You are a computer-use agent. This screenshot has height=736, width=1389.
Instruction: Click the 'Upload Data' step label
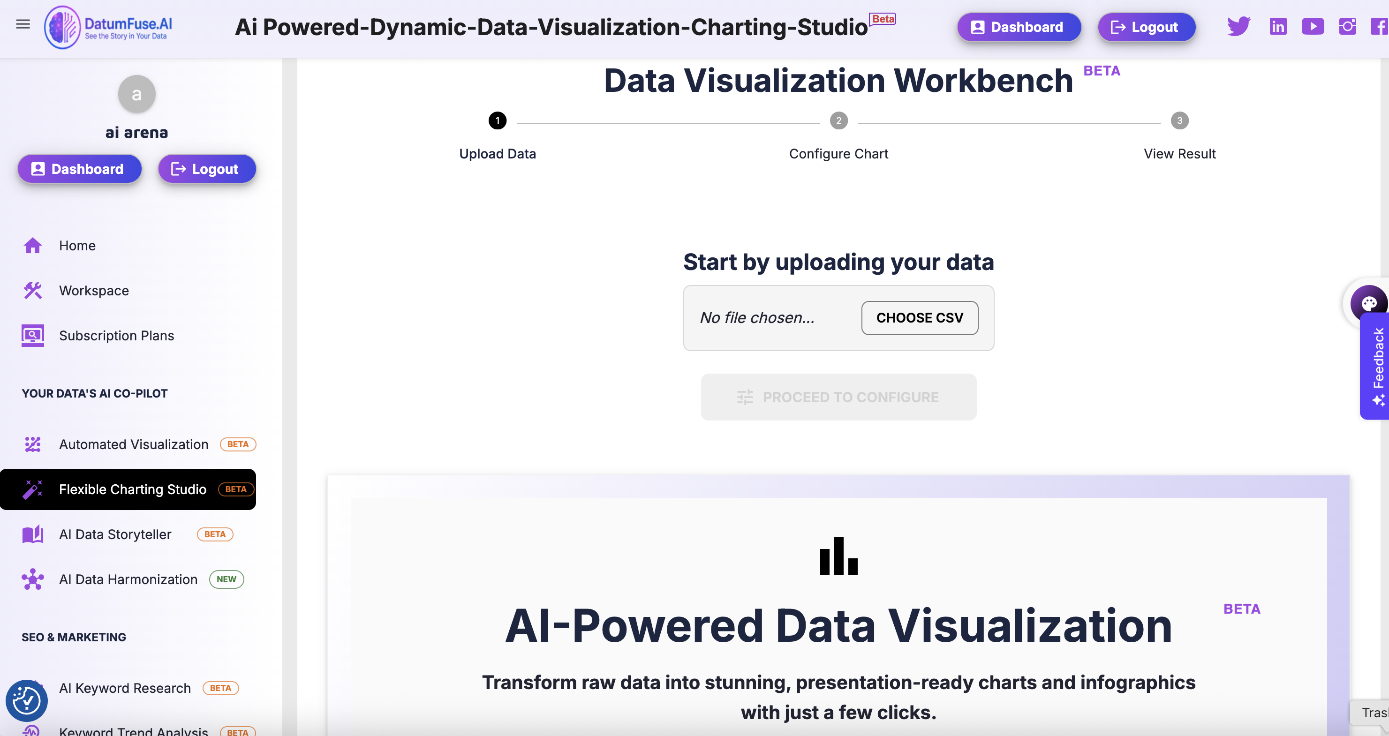coord(497,154)
